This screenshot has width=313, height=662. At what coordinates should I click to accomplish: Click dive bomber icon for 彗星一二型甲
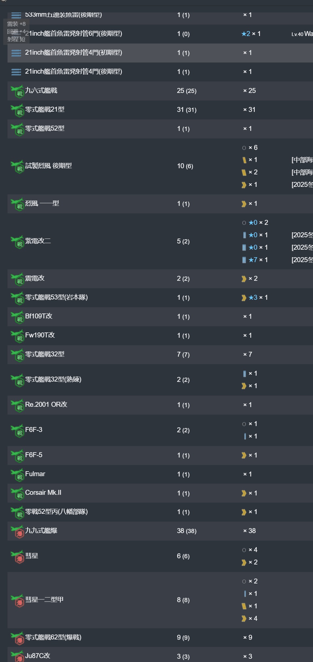(x=17, y=600)
